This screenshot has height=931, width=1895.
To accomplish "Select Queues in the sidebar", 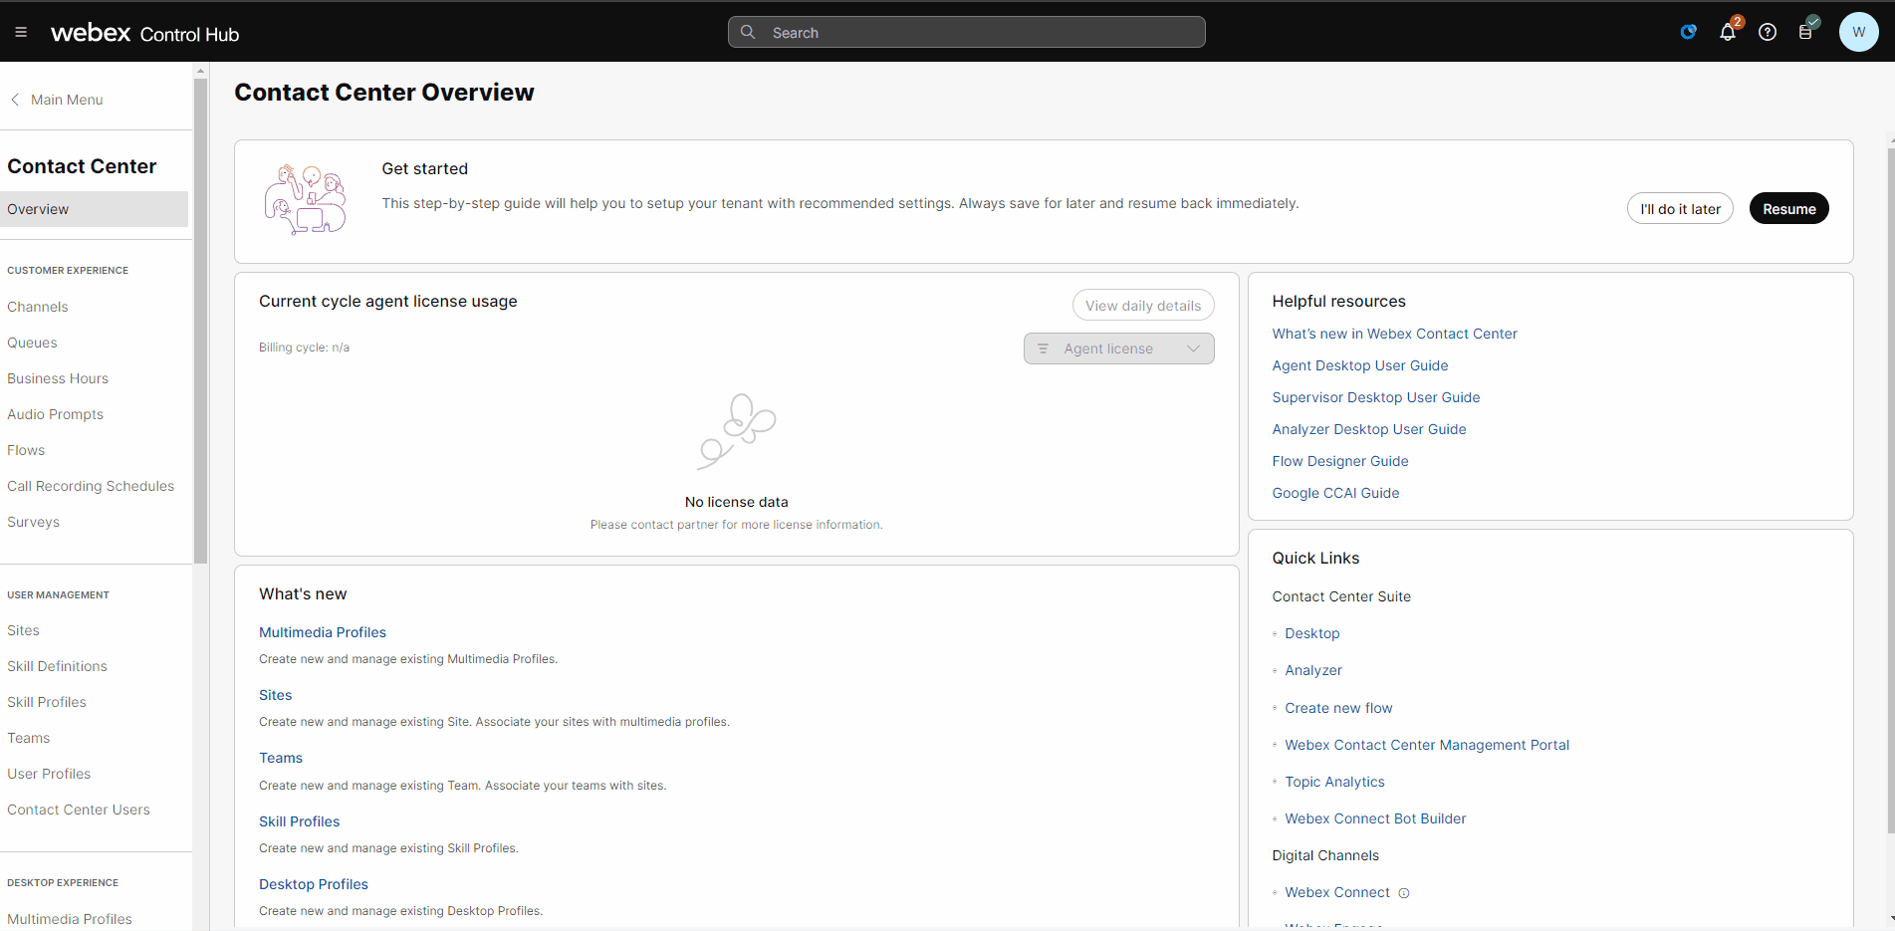I will coord(32,343).
